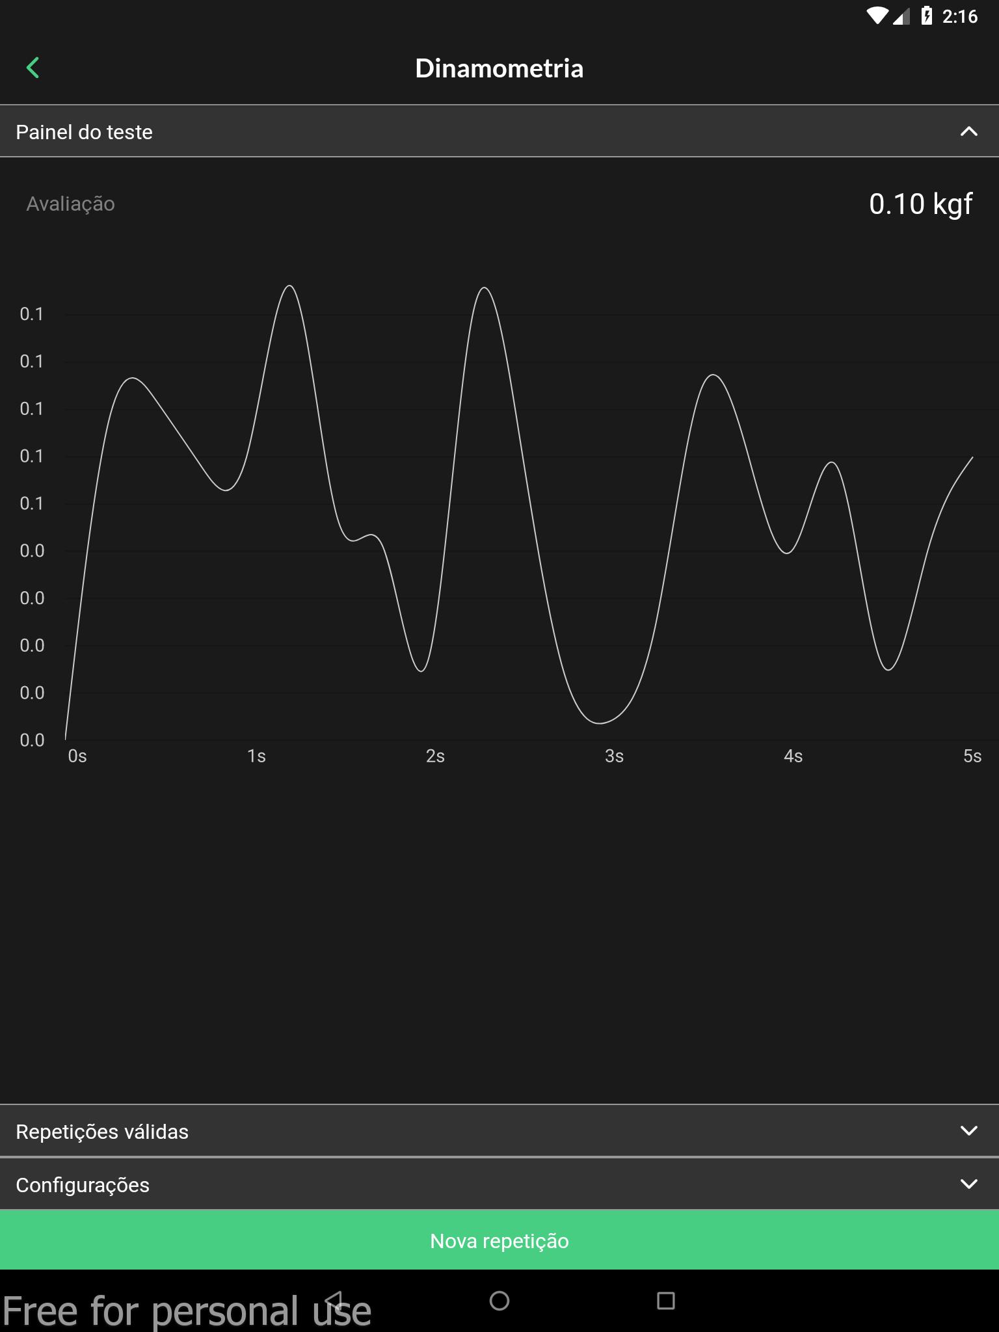Tap the Android back navigation button

[x=333, y=1301]
